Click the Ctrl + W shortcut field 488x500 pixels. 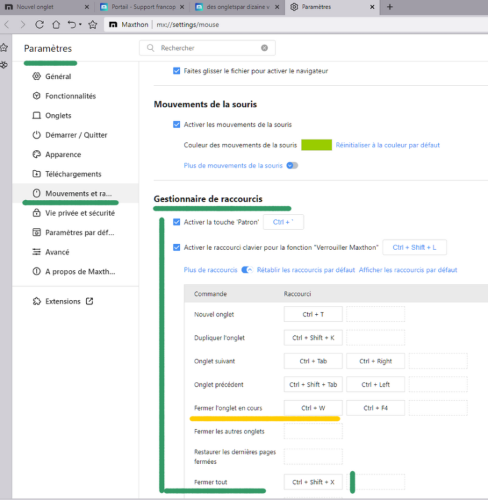pyautogui.click(x=313, y=408)
